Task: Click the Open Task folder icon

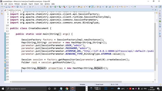Action: tap(82, 7)
